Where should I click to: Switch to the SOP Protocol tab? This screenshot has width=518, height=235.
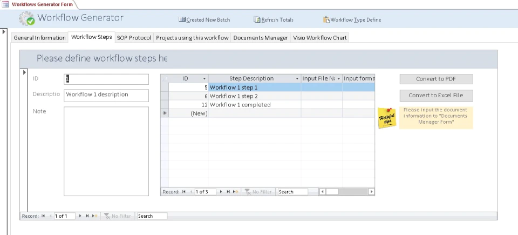point(134,38)
